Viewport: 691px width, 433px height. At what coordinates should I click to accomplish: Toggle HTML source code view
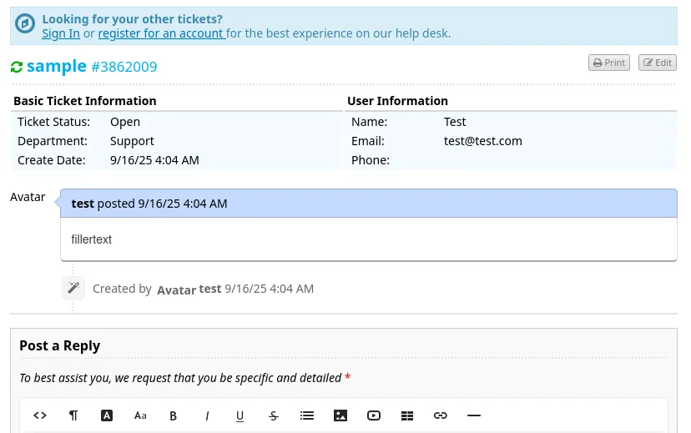tap(40, 415)
